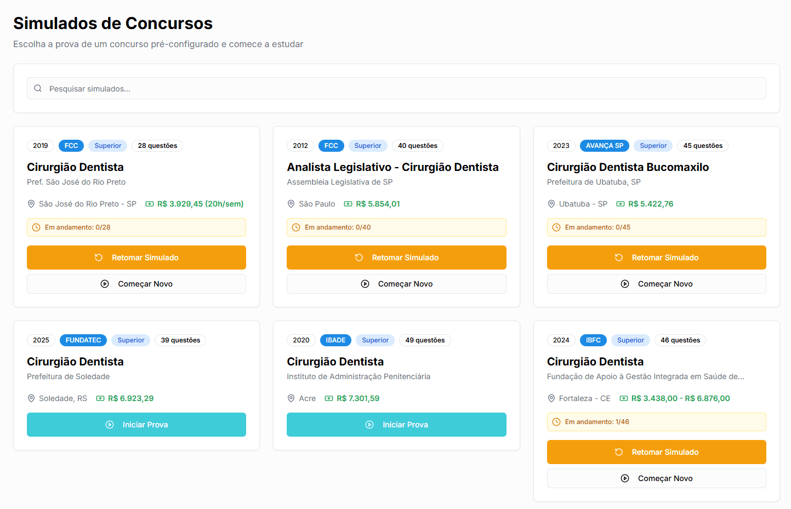Click the salary banknote icon next to R$ 7.301,59
Image resolution: width=791 pixels, height=509 pixels.
click(329, 398)
